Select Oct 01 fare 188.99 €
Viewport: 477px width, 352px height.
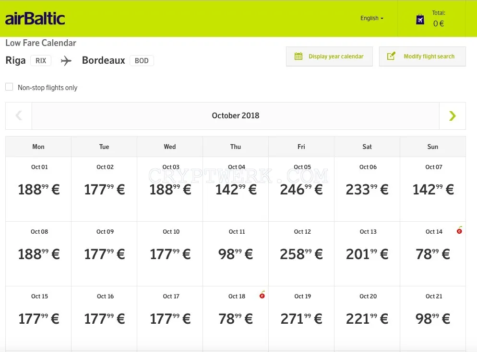38,189
